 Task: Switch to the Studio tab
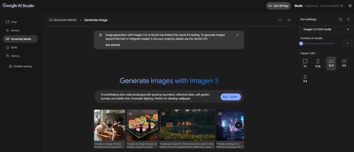[298, 6]
